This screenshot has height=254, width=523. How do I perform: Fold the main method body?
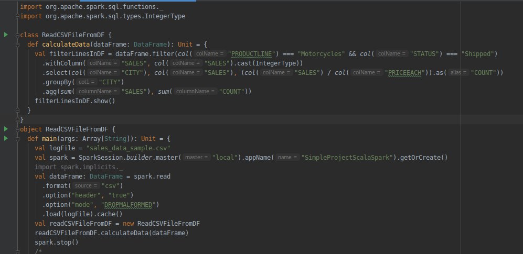18,138
